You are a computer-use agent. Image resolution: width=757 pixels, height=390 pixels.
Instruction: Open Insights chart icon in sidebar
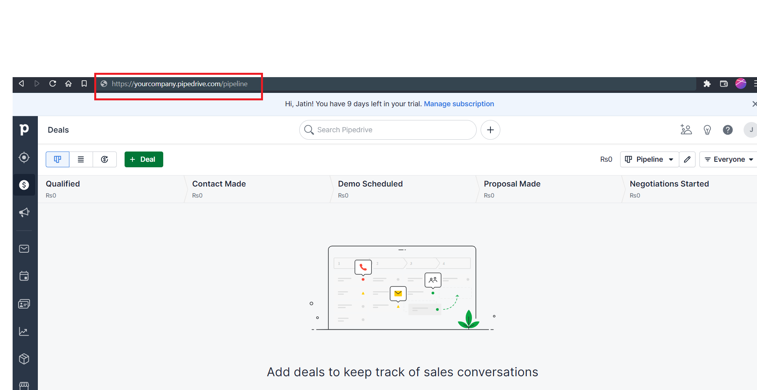point(24,331)
